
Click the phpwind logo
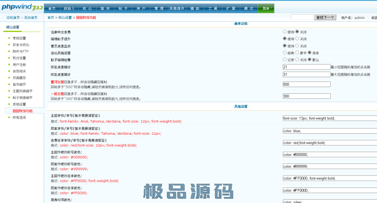22,7
